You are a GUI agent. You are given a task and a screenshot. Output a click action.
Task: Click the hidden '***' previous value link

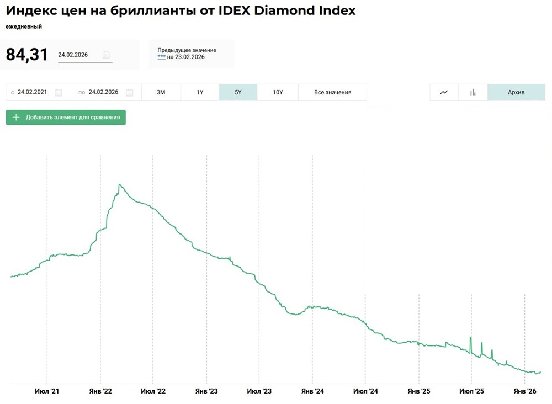click(161, 57)
